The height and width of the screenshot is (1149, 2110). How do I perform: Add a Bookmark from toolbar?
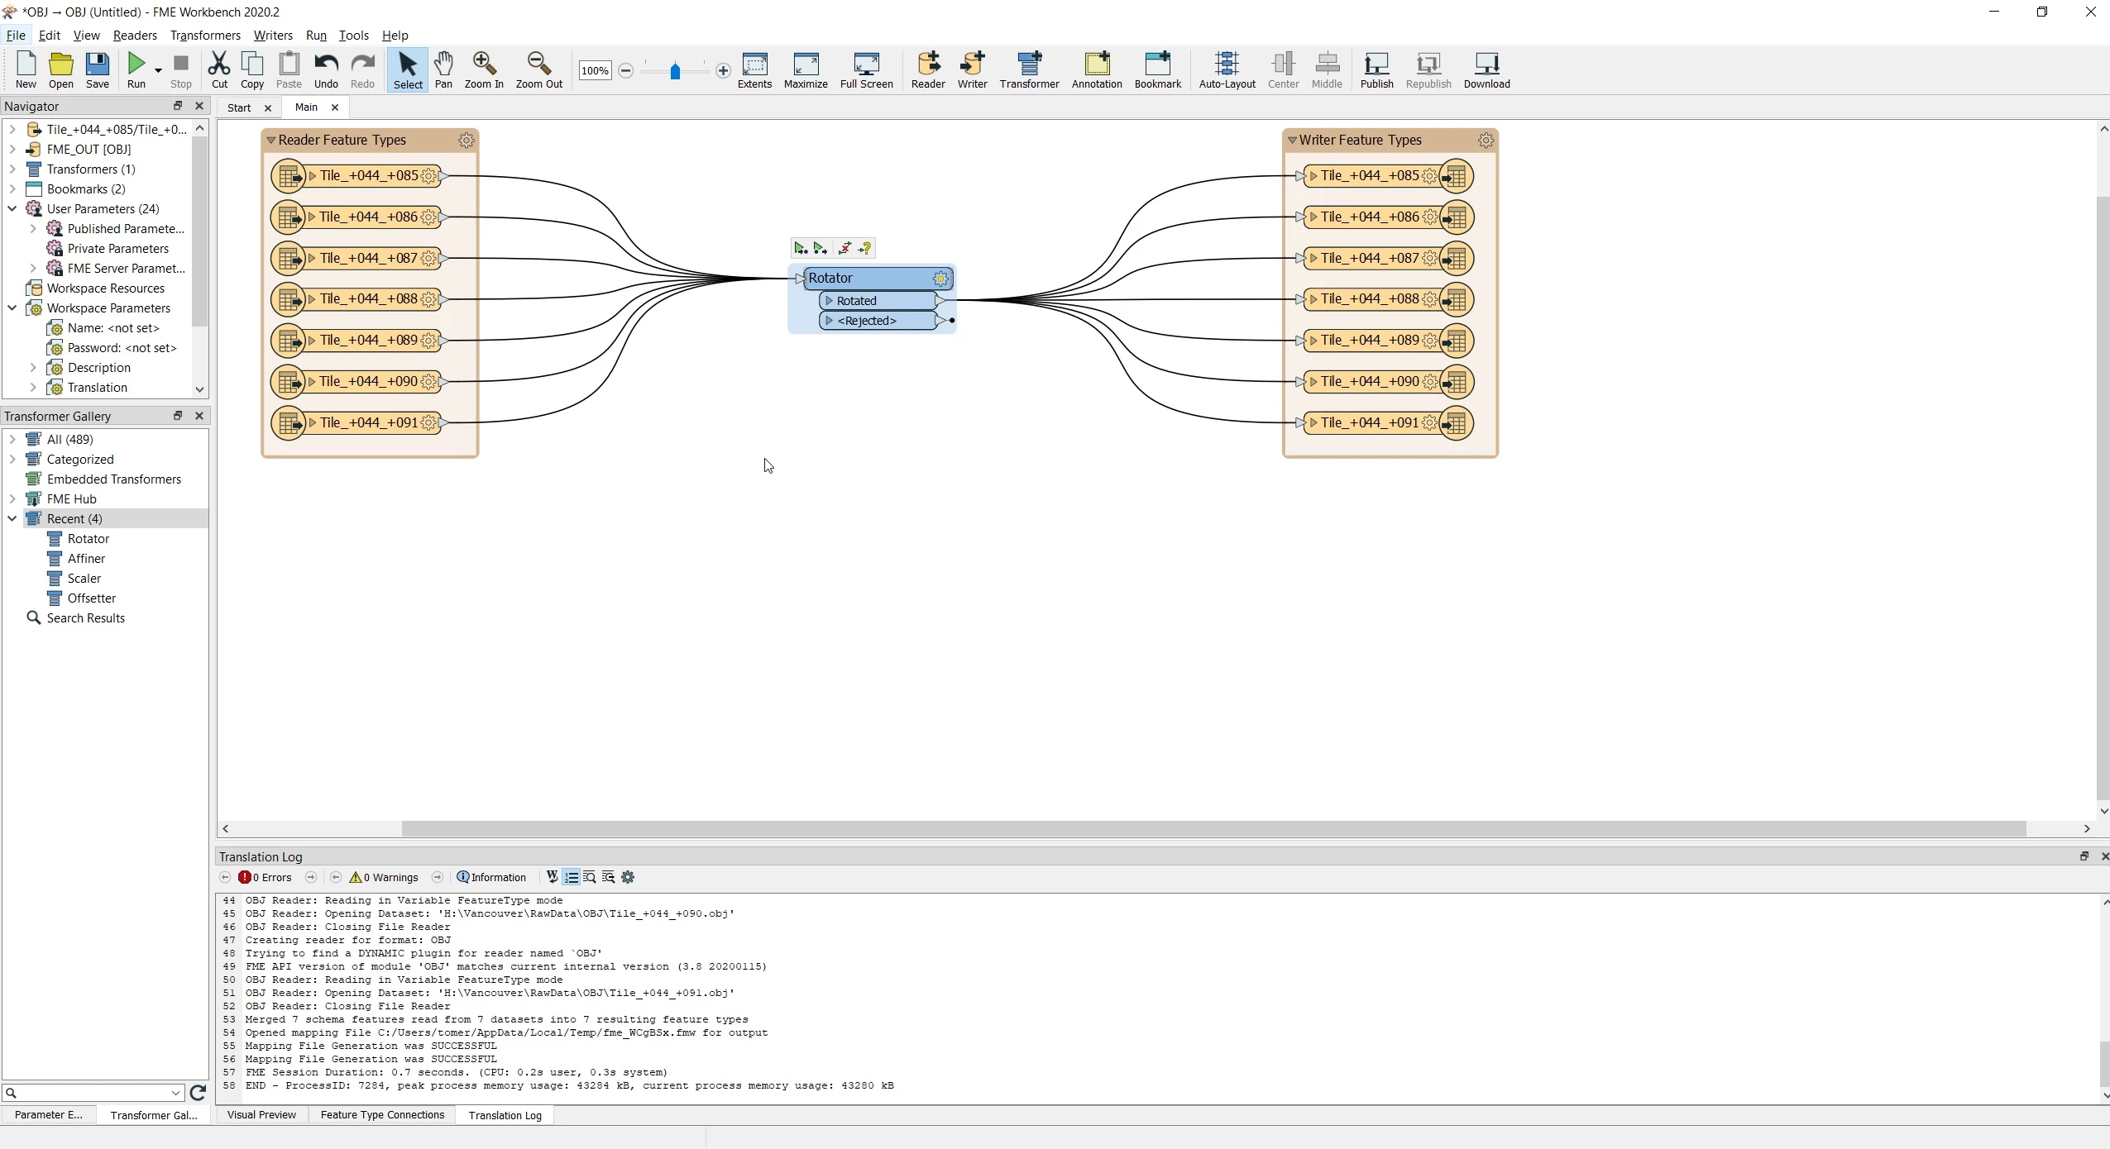[x=1157, y=70]
